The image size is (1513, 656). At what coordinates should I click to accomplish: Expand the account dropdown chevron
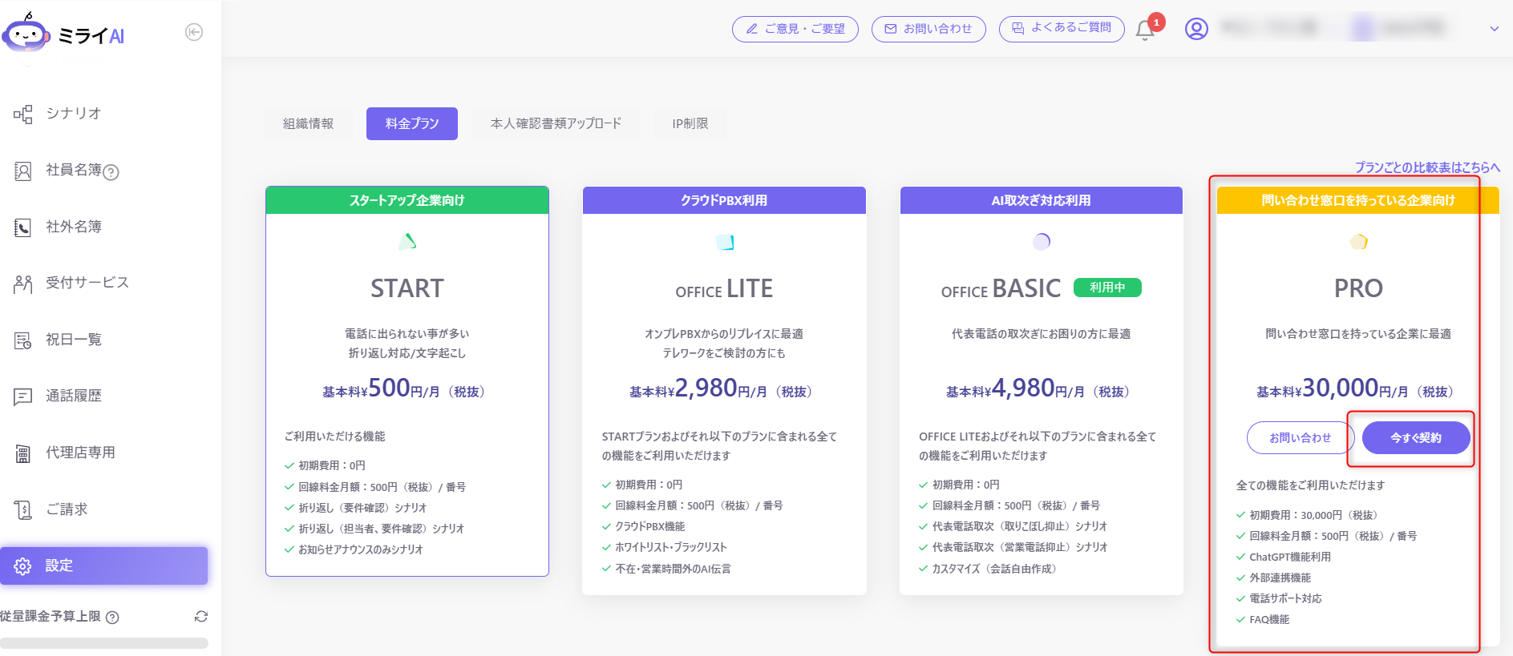click(1495, 29)
